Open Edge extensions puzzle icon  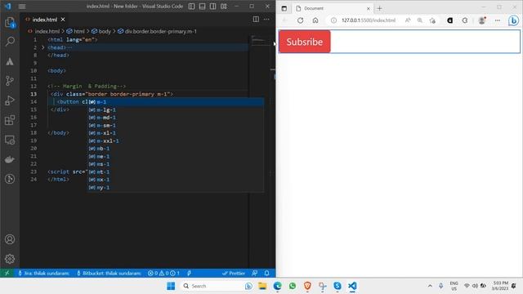point(465,20)
